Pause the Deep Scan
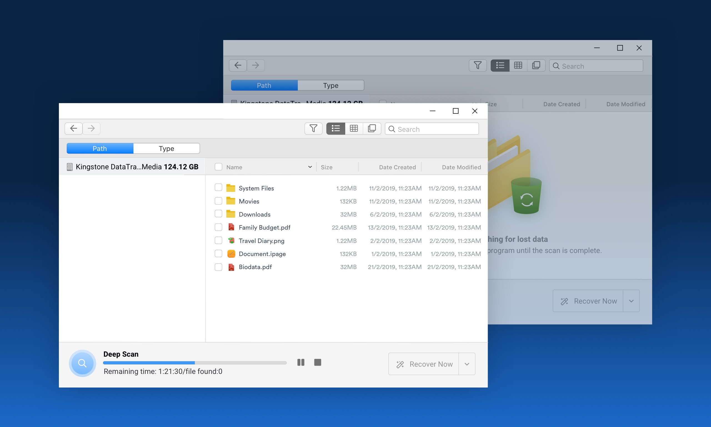The width and height of the screenshot is (711, 427). [x=301, y=362]
